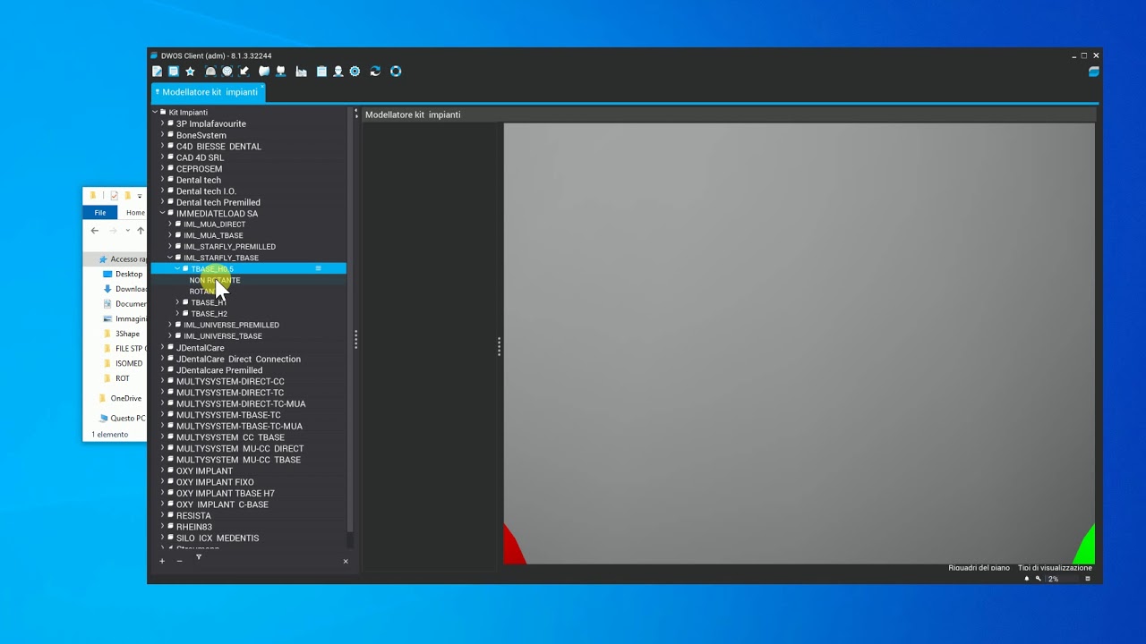Open the dental arch scan icon
The height and width of the screenshot is (644, 1146).
[210, 72]
